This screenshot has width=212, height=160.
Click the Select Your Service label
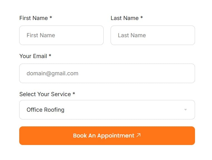click(45, 94)
